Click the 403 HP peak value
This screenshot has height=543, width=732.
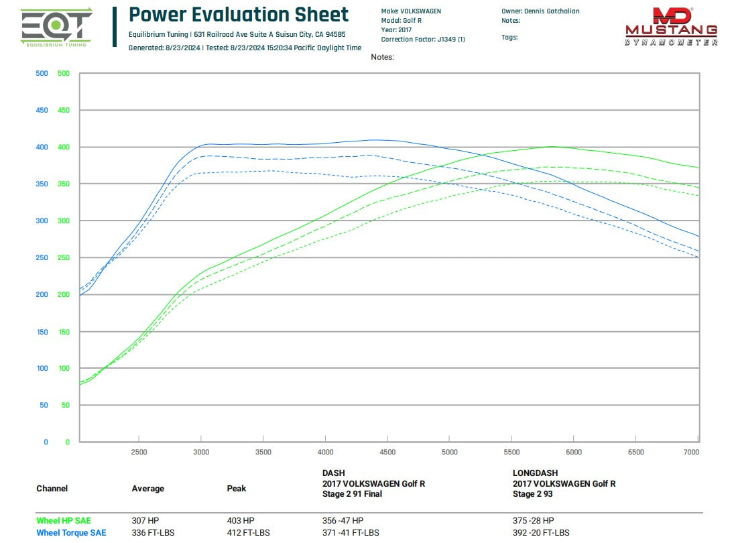242,520
